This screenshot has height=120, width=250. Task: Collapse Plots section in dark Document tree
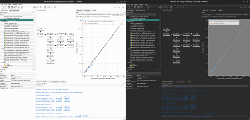pos(127,49)
